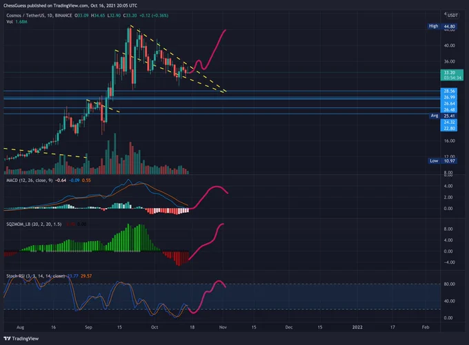The image size is (469, 345).
Task: Click the 40.00 price scale value
Action: 449,45
